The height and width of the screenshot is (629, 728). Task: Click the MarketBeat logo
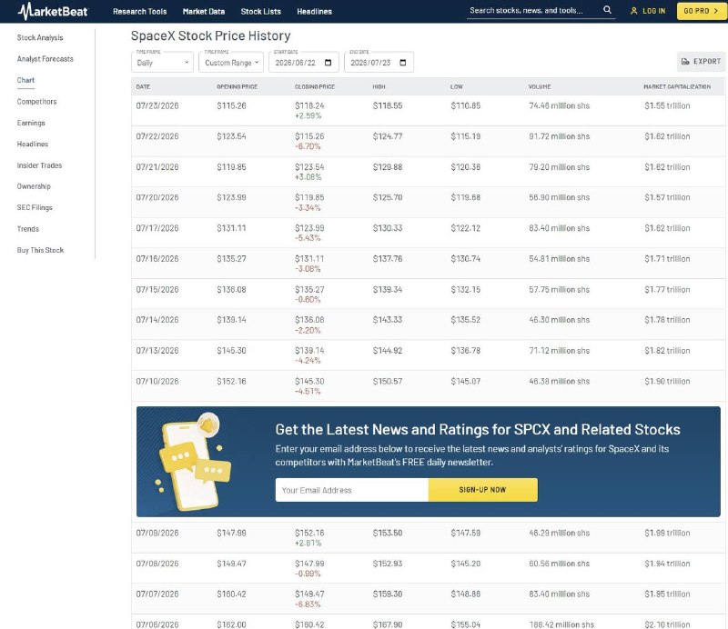[53, 11]
